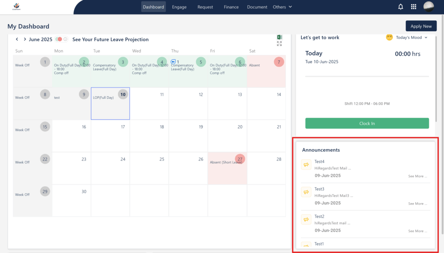
Task: Switch to the Finance menu
Action: (x=231, y=7)
